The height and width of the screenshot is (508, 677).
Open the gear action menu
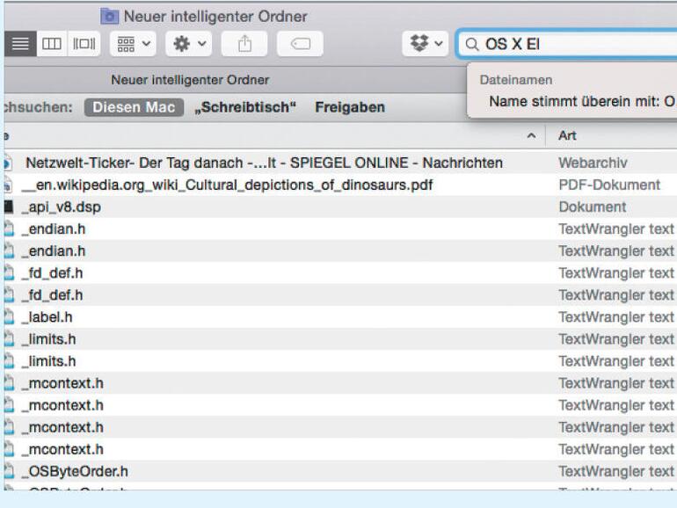point(189,44)
